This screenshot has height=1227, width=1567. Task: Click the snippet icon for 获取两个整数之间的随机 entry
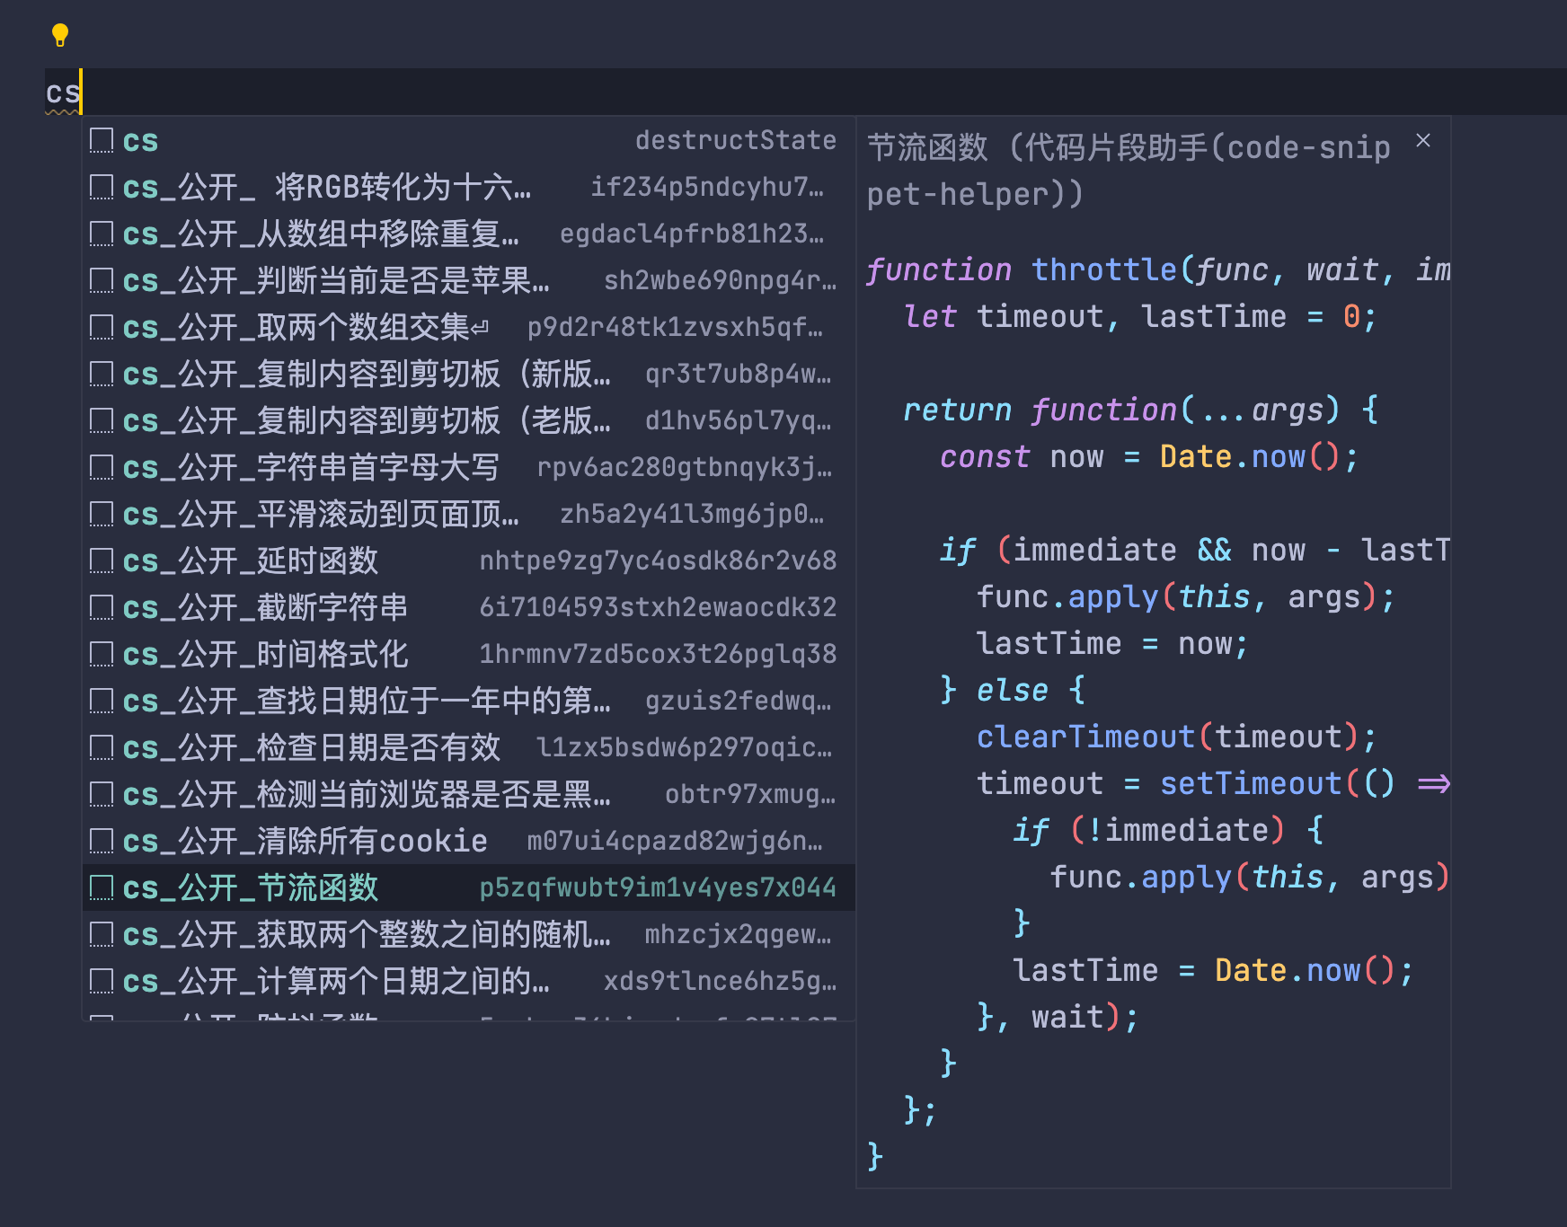click(x=102, y=934)
